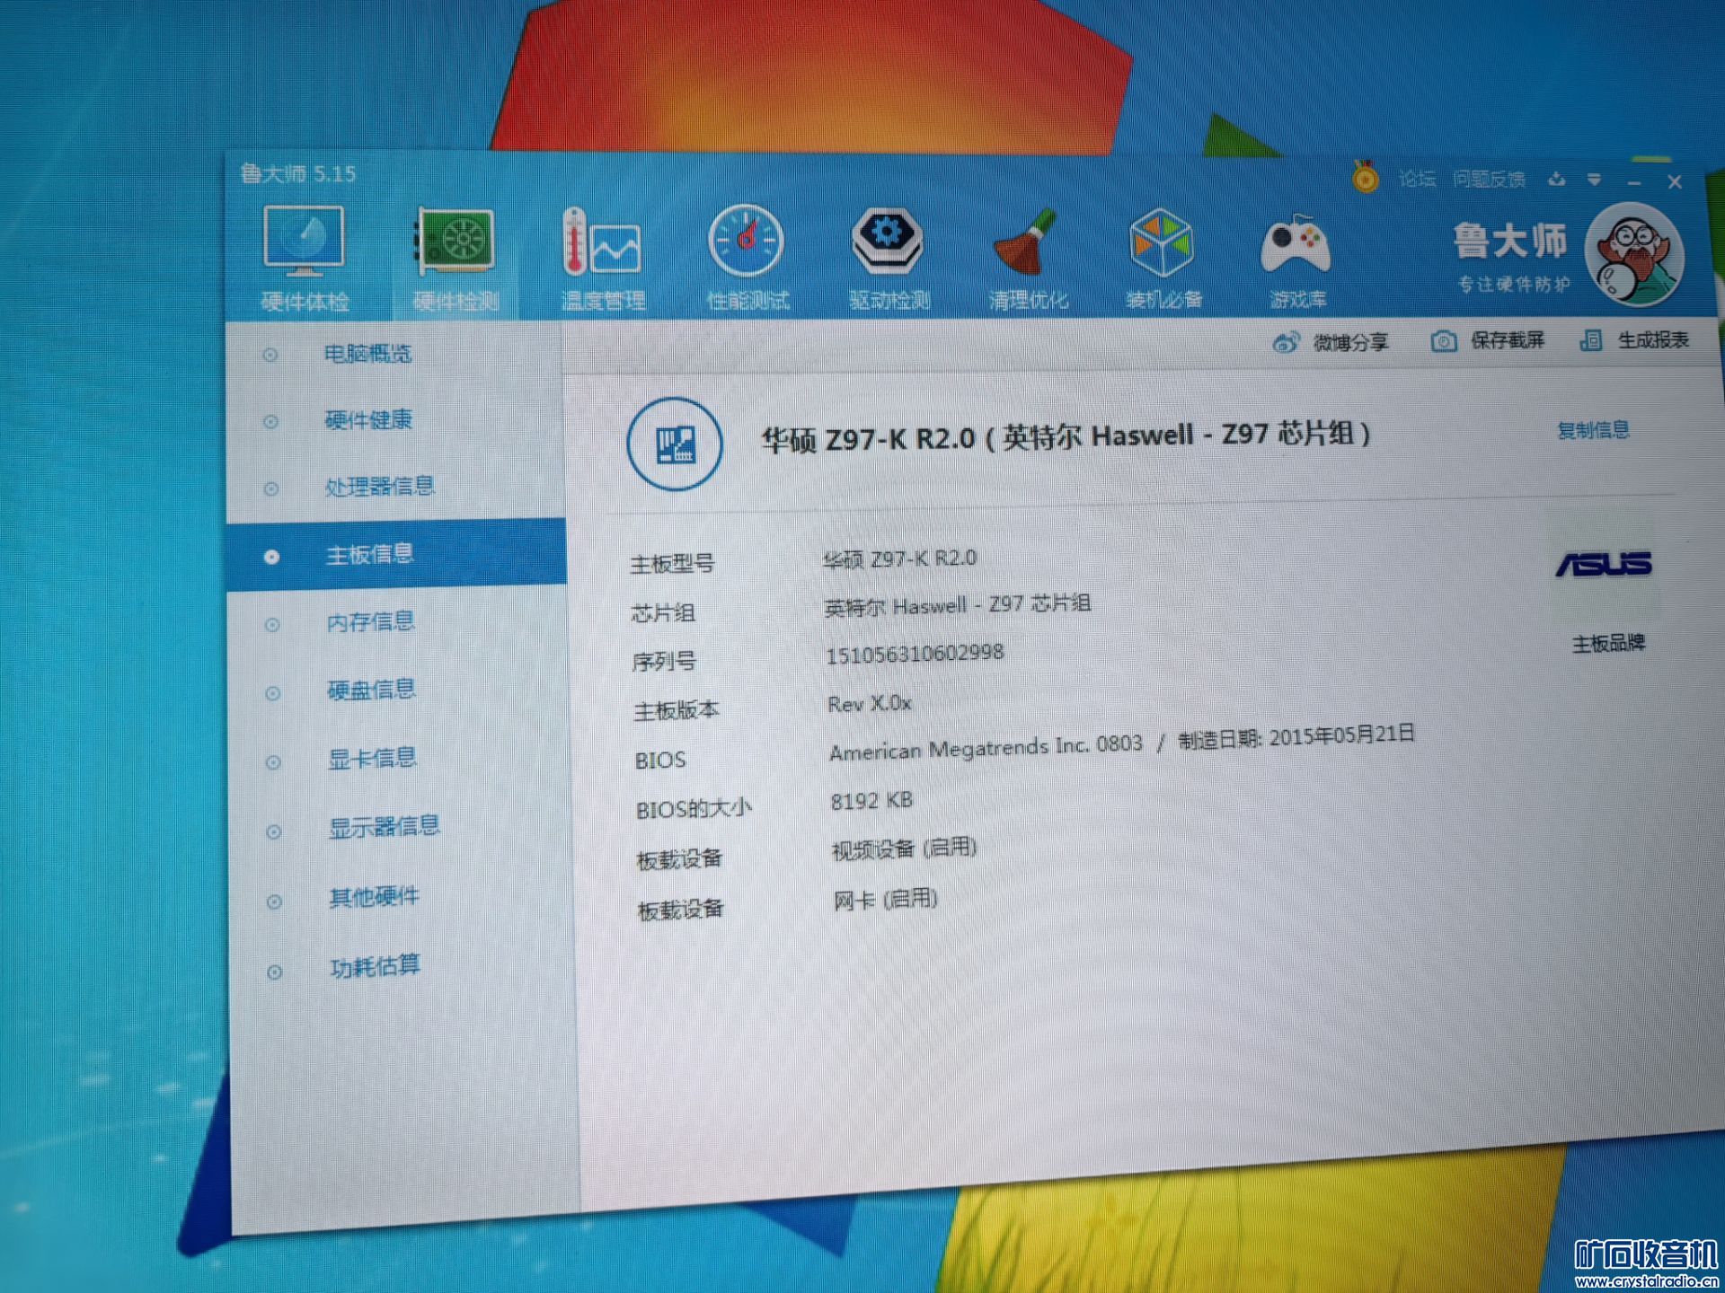This screenshot has width=1725, height=1293.
Task: Click report icon beside 生成报表
Action: click(1591, 340)
